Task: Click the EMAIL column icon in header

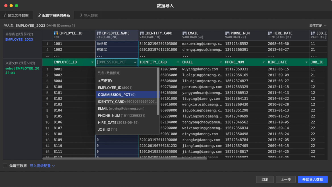Action: tap(184, 34)
